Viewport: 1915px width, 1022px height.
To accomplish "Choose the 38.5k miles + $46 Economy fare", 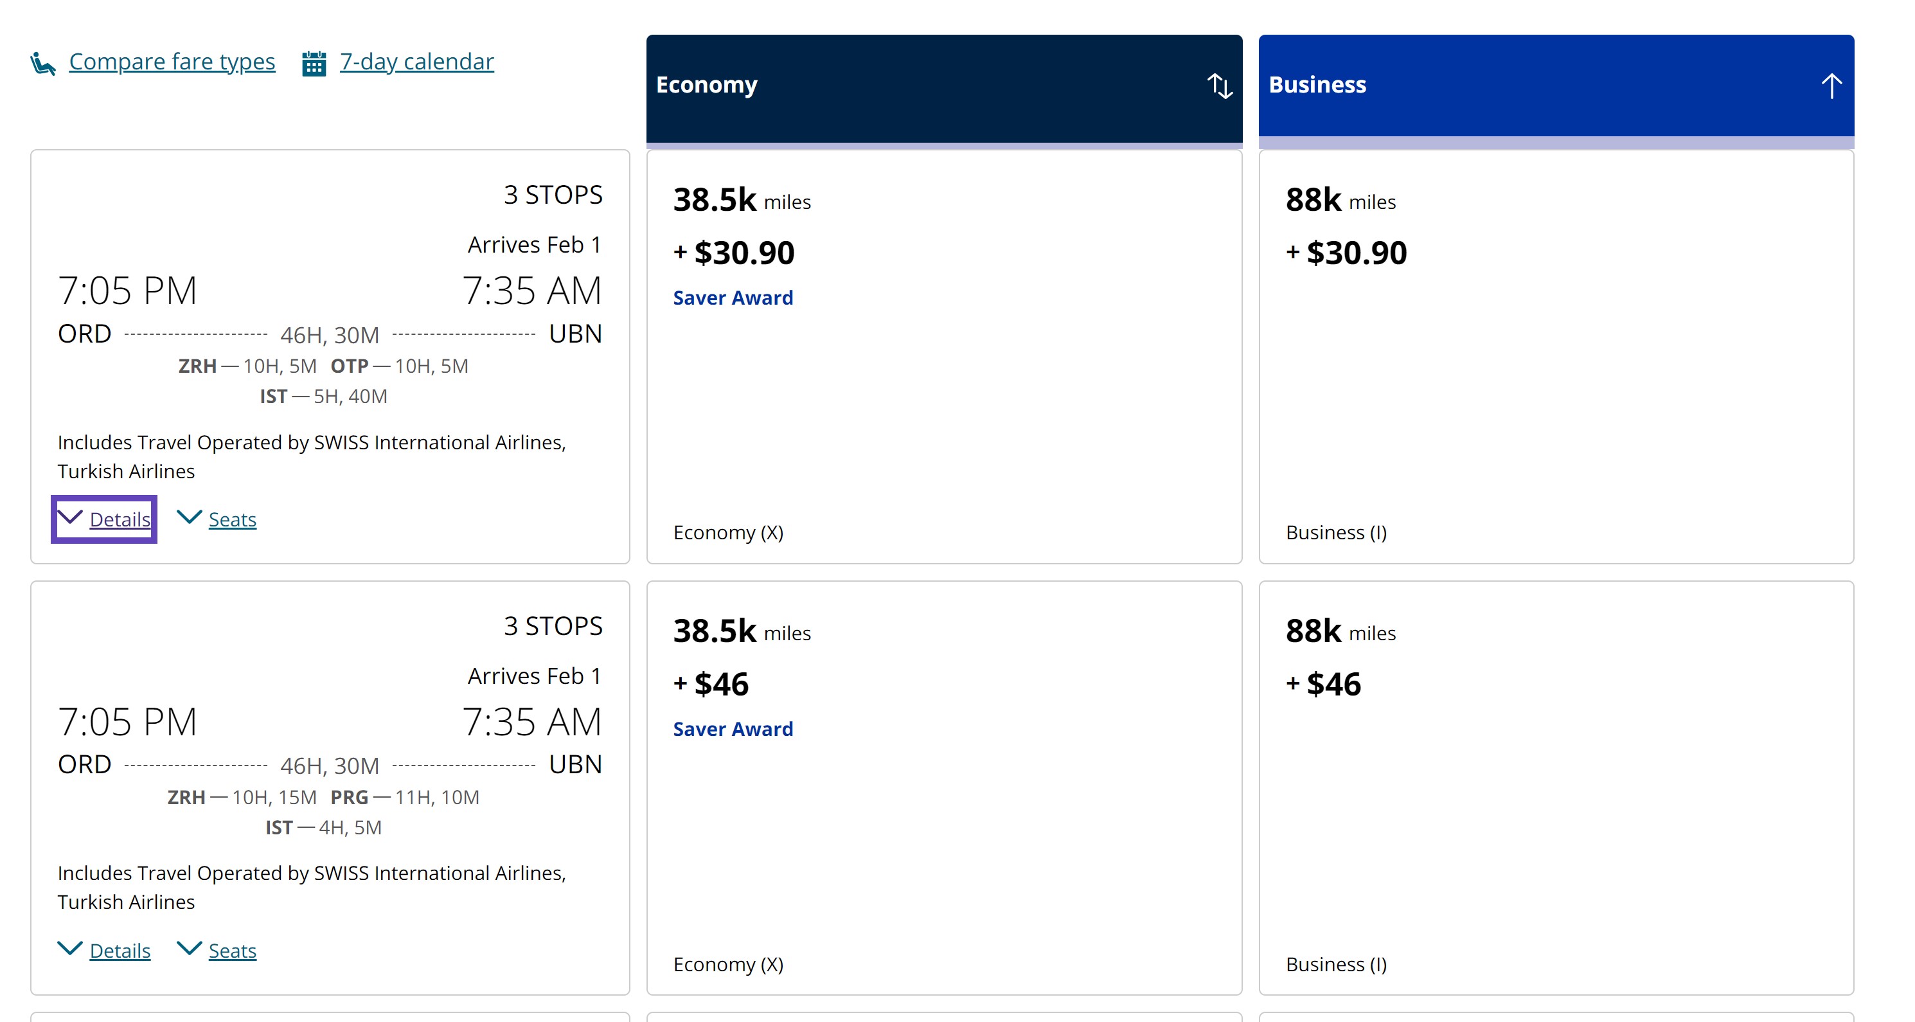I will tap(943, 789).
